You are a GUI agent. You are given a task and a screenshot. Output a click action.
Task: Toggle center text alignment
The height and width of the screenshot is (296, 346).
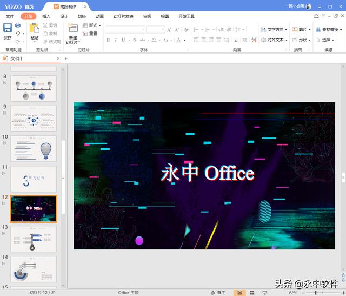[x=204, y=40]
